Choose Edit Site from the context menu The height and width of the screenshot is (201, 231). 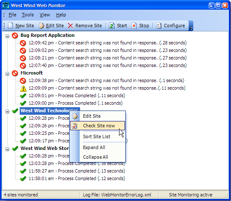[x=98, y=116]
